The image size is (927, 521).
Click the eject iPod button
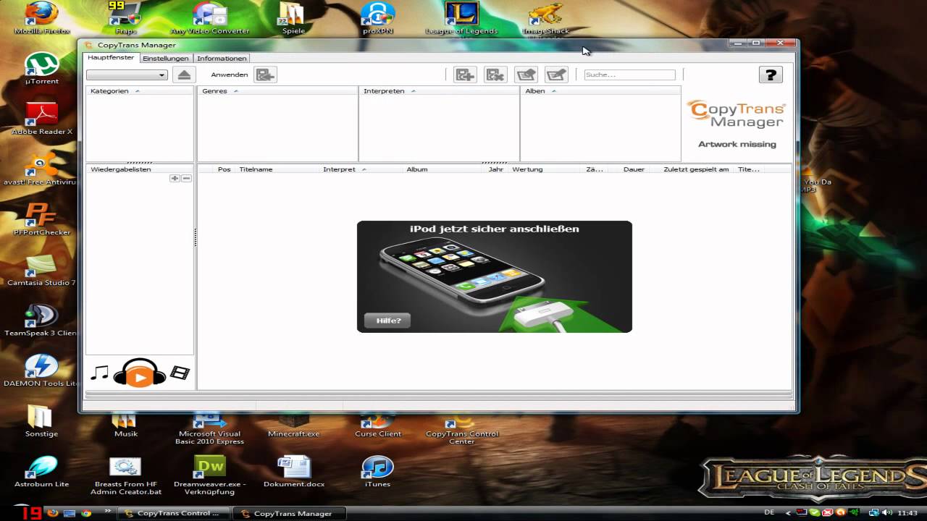[184, 75]
